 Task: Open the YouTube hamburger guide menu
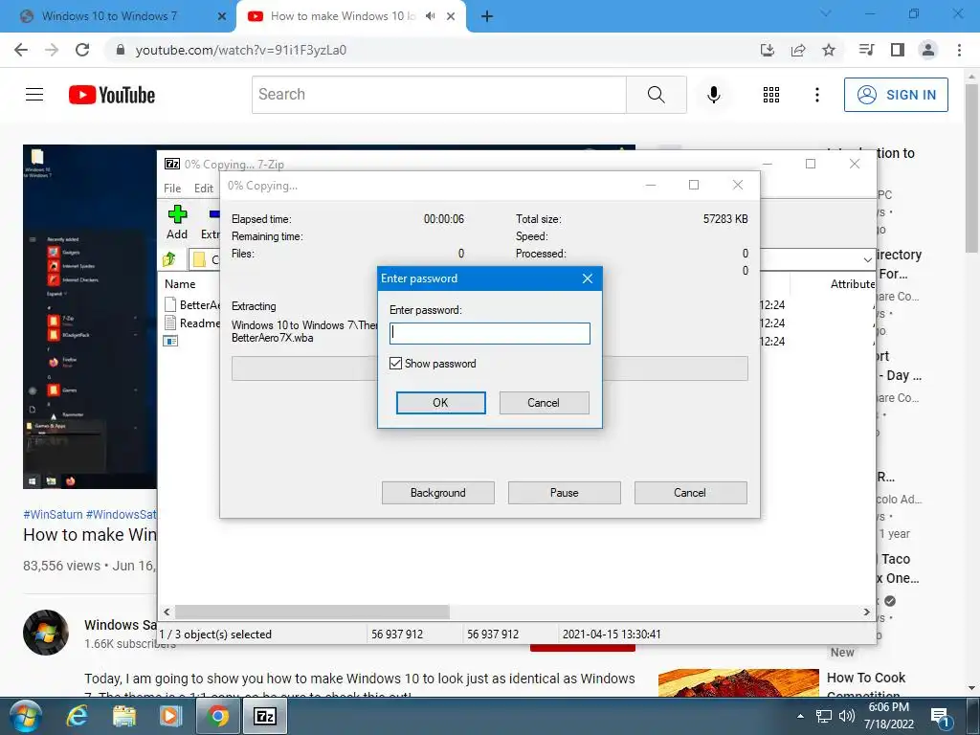click(34, 95)
